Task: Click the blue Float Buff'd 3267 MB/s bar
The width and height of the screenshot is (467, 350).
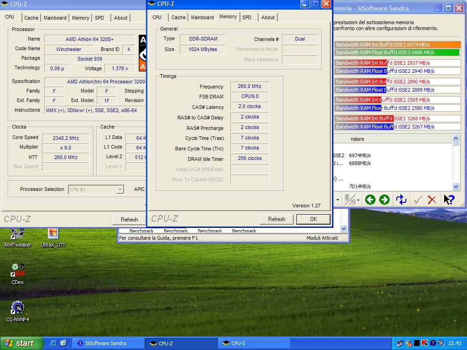Action: 398,127
